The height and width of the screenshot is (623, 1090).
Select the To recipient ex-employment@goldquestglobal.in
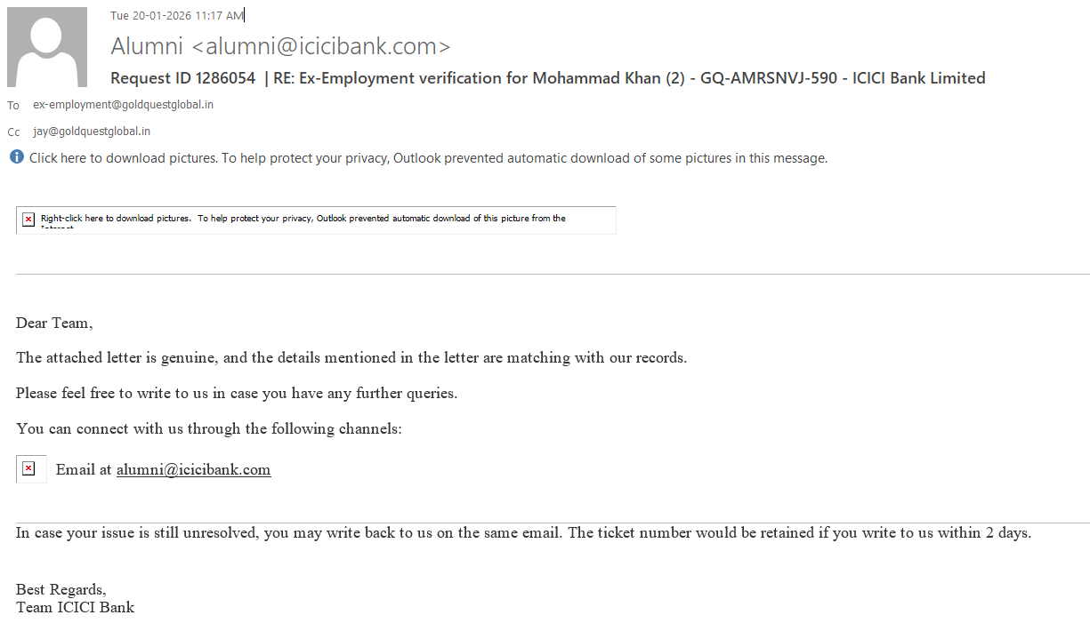tap(123, 105)
